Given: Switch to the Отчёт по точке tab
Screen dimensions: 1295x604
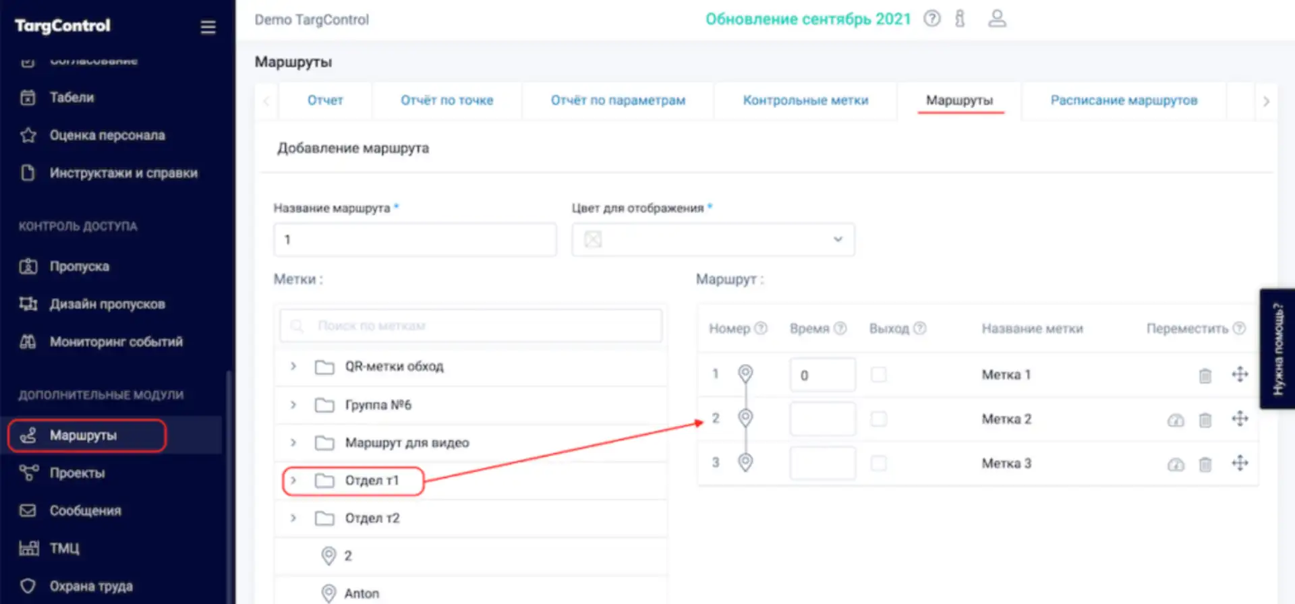Looking at the screenshot, I should click(x=447, y=100).
